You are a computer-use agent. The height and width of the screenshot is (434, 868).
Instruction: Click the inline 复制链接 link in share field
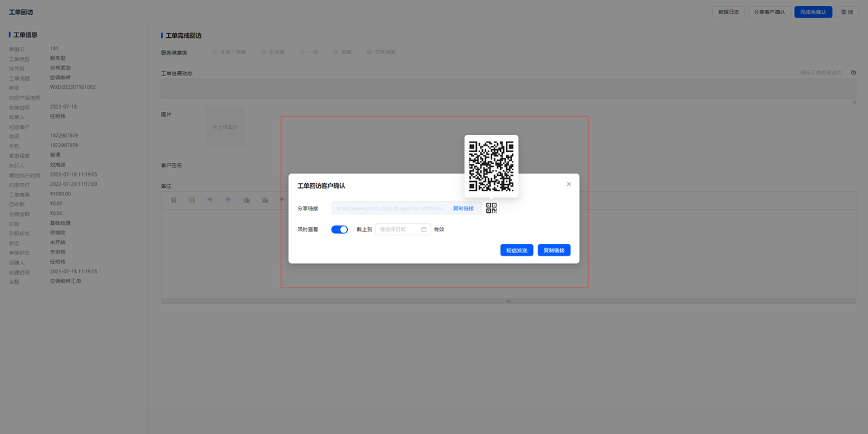coord(463,208)
